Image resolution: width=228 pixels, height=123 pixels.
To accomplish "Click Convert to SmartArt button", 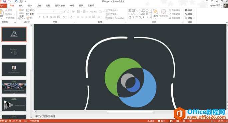I will 115,18.
